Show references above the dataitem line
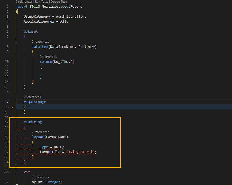232x185 pixels. point(40,42)
